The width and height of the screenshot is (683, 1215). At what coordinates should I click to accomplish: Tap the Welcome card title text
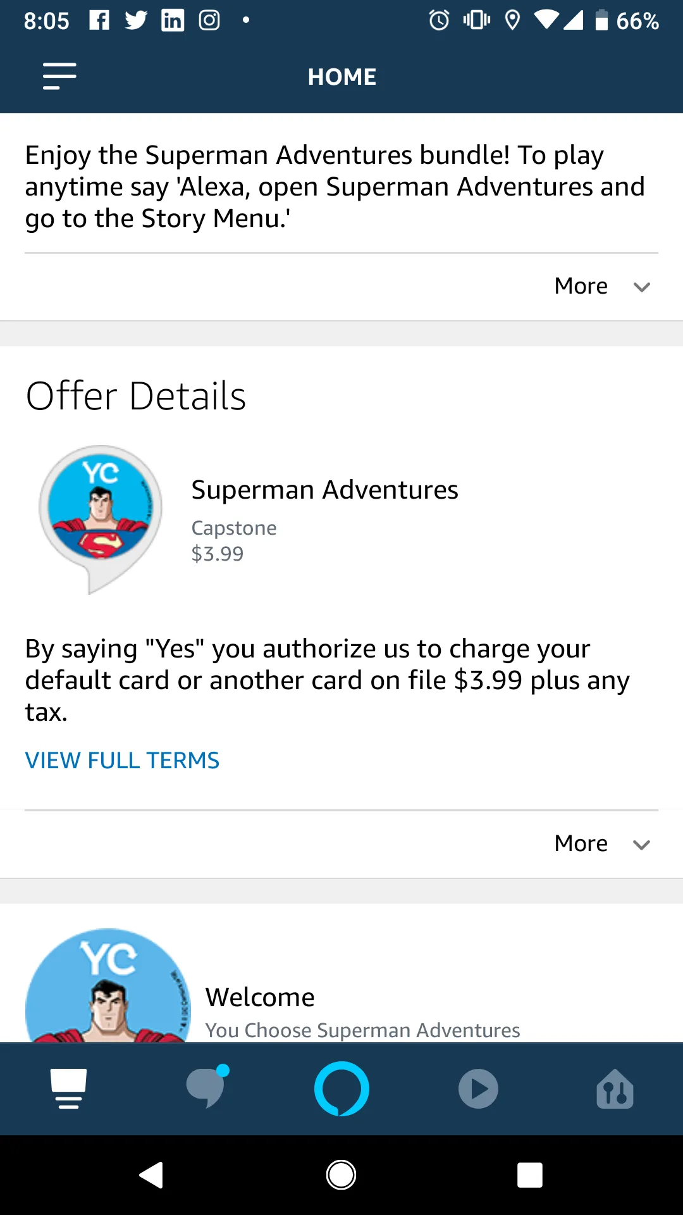[x=260, y=997]
